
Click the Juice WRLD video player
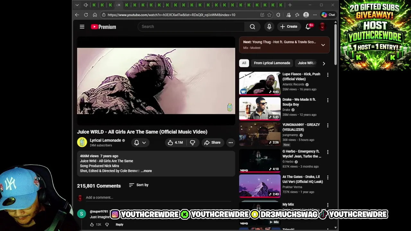(156, 81)
